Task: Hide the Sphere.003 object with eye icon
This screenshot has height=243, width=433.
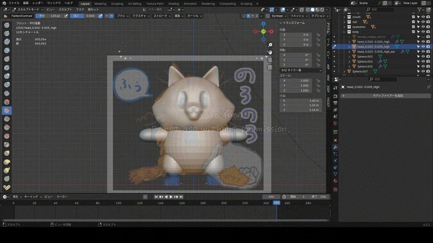Action: pyautogui.click(x=423, y=57)
